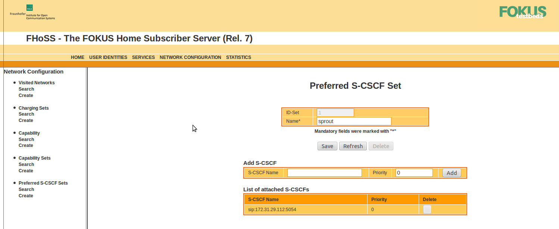Screen dimensions: 559x229
Task: Open the NETWORK CONFIGURATION menu
Action: [x=190, y=57]
